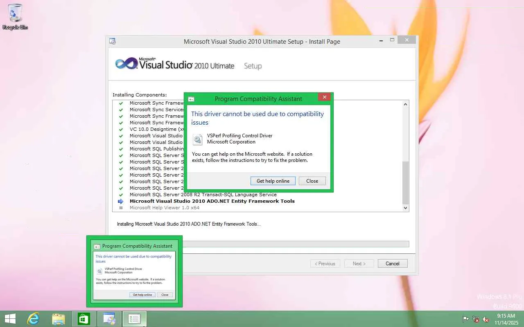Click the muted volume tray icon
The height and width of the screenshot is (327, 524).
click(x=486, y=319)
